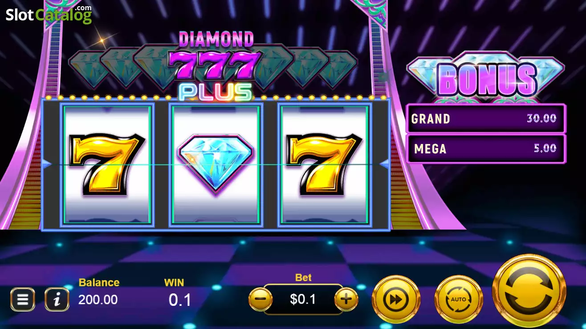Viewport: 586px width, 329px height.
Task: Spin the reels with the big button
Action: click(x=529, y=291)
